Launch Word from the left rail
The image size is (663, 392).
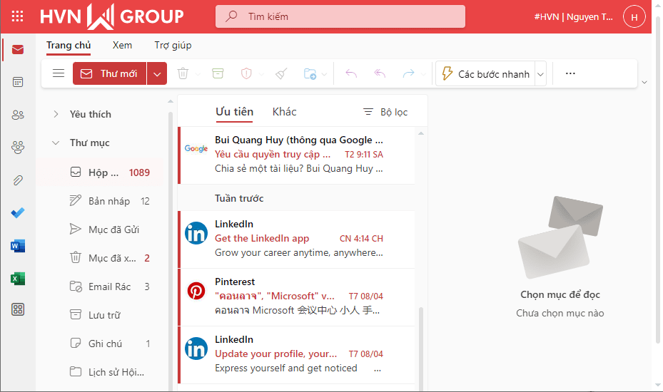point(18,245)
